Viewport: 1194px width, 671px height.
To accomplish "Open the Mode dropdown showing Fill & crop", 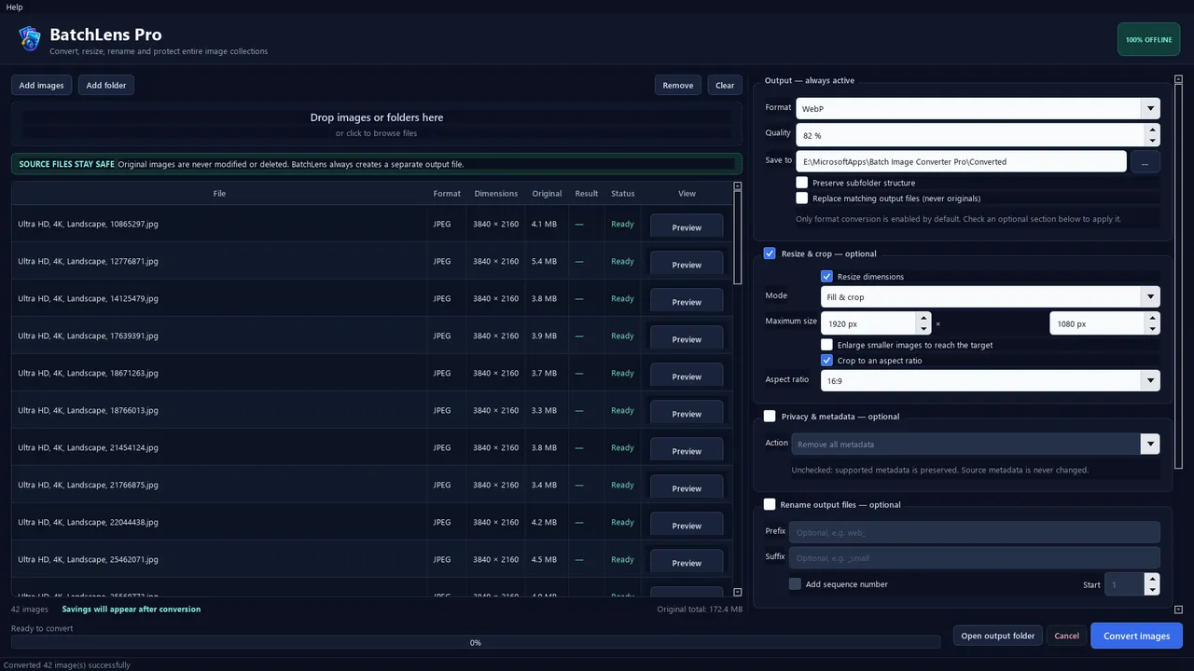I will pyautogui.click(x=991, y=297).
